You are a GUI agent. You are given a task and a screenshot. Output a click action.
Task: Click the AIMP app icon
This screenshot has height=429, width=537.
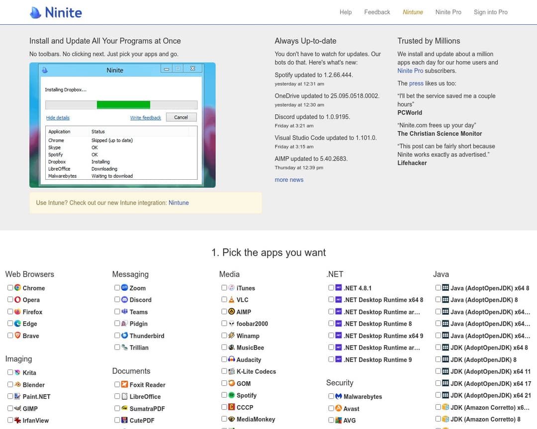232,312
